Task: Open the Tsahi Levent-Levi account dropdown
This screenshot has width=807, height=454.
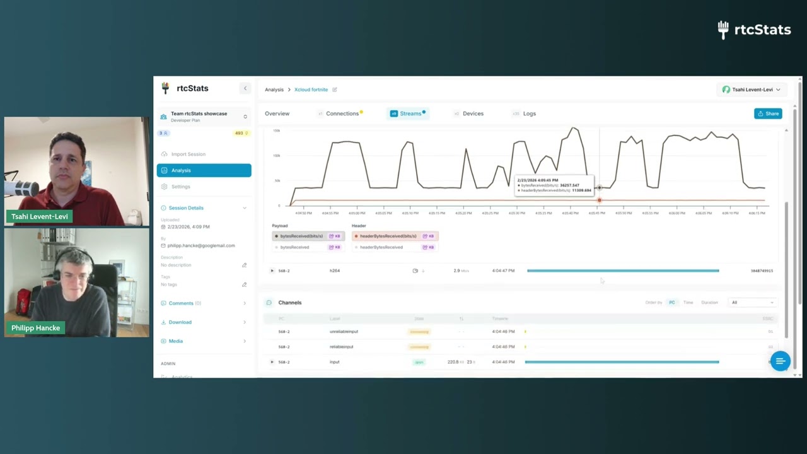Action: [x=752, y=90]
